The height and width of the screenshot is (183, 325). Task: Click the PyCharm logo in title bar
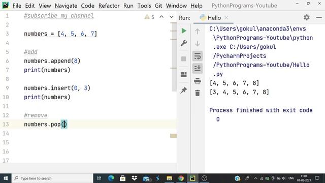(6, 5)
